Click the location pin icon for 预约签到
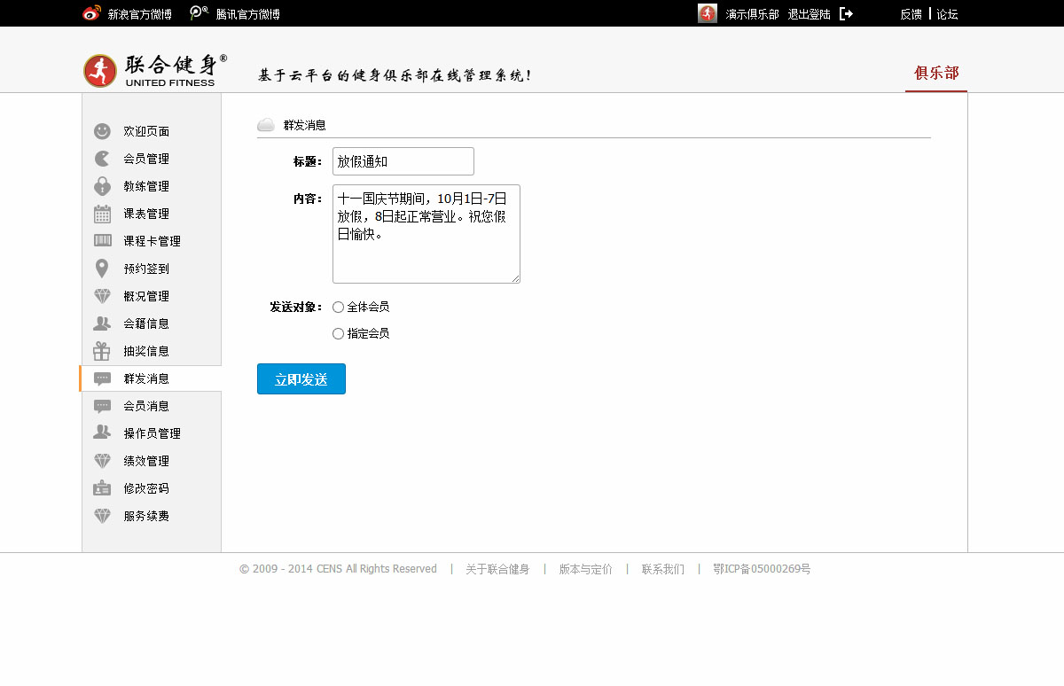Screen dimensions: 1064x686 click(x=102, y=269)
